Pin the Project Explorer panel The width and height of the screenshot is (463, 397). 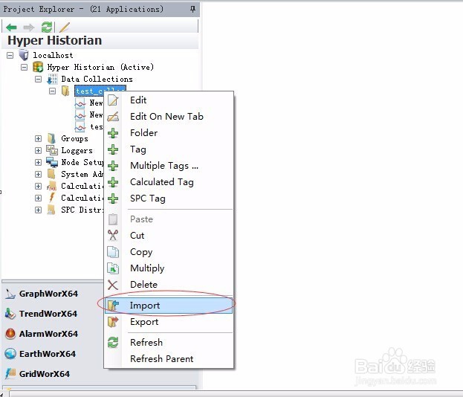click(x=192, y=9)
